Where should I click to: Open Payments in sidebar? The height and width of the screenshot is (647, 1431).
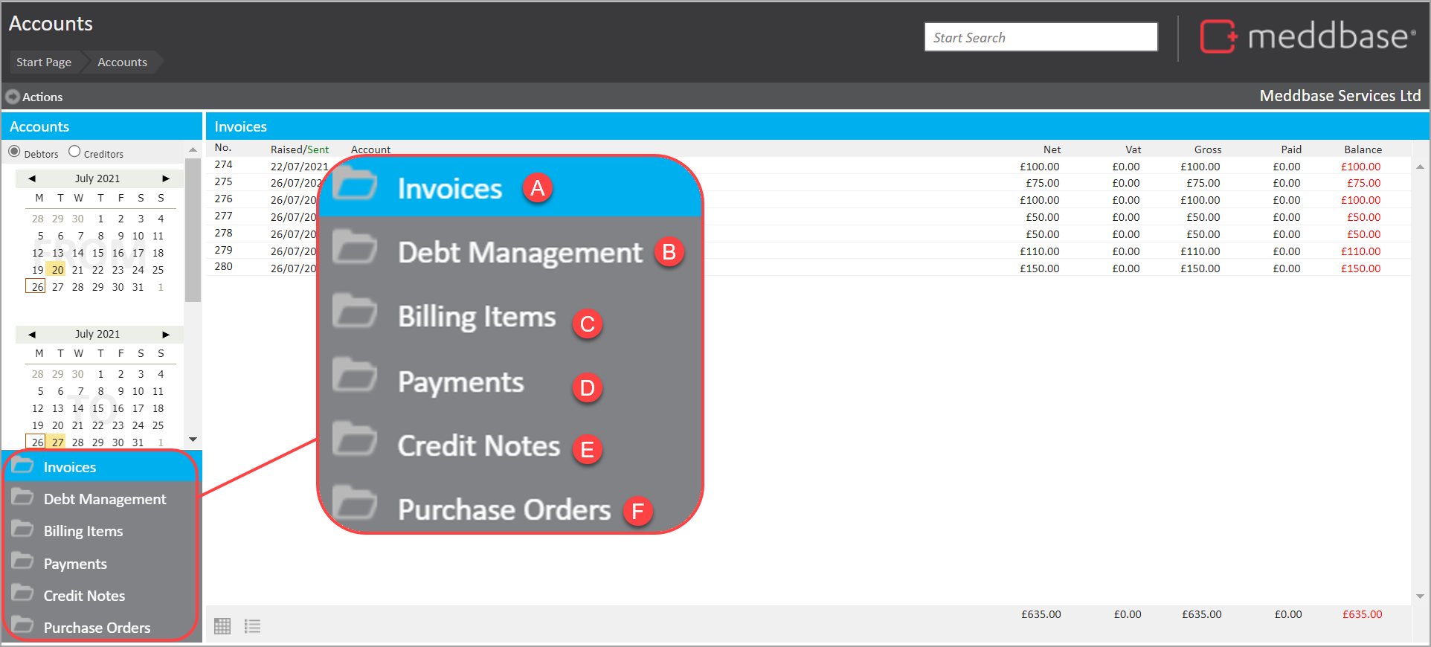(101, 564)
